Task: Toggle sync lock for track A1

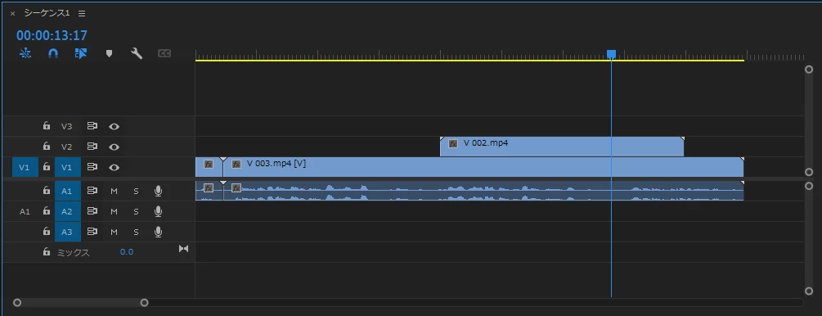Action: click(92, 191)
